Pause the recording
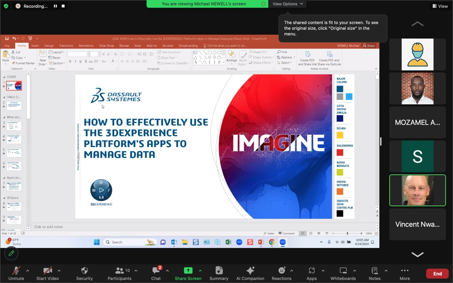This screenshot has height=283, width=453. pos(55,6)
